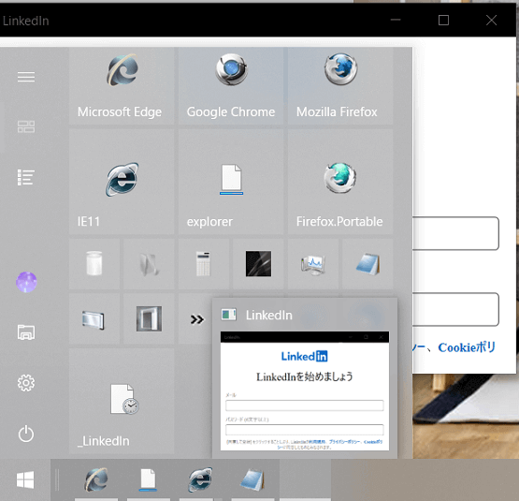Screen dimensions: 519x501
Task: Expand more tiles with double-chevron
Action: (196, 319)
